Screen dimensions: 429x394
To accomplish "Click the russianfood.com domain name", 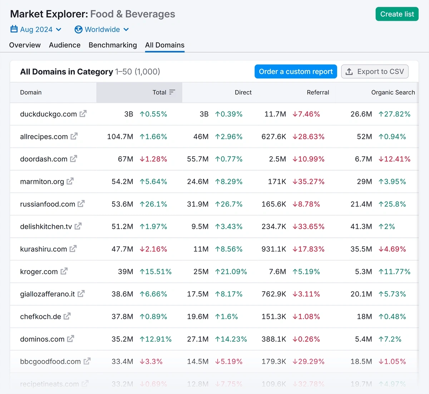I will [x=48, y=204].
